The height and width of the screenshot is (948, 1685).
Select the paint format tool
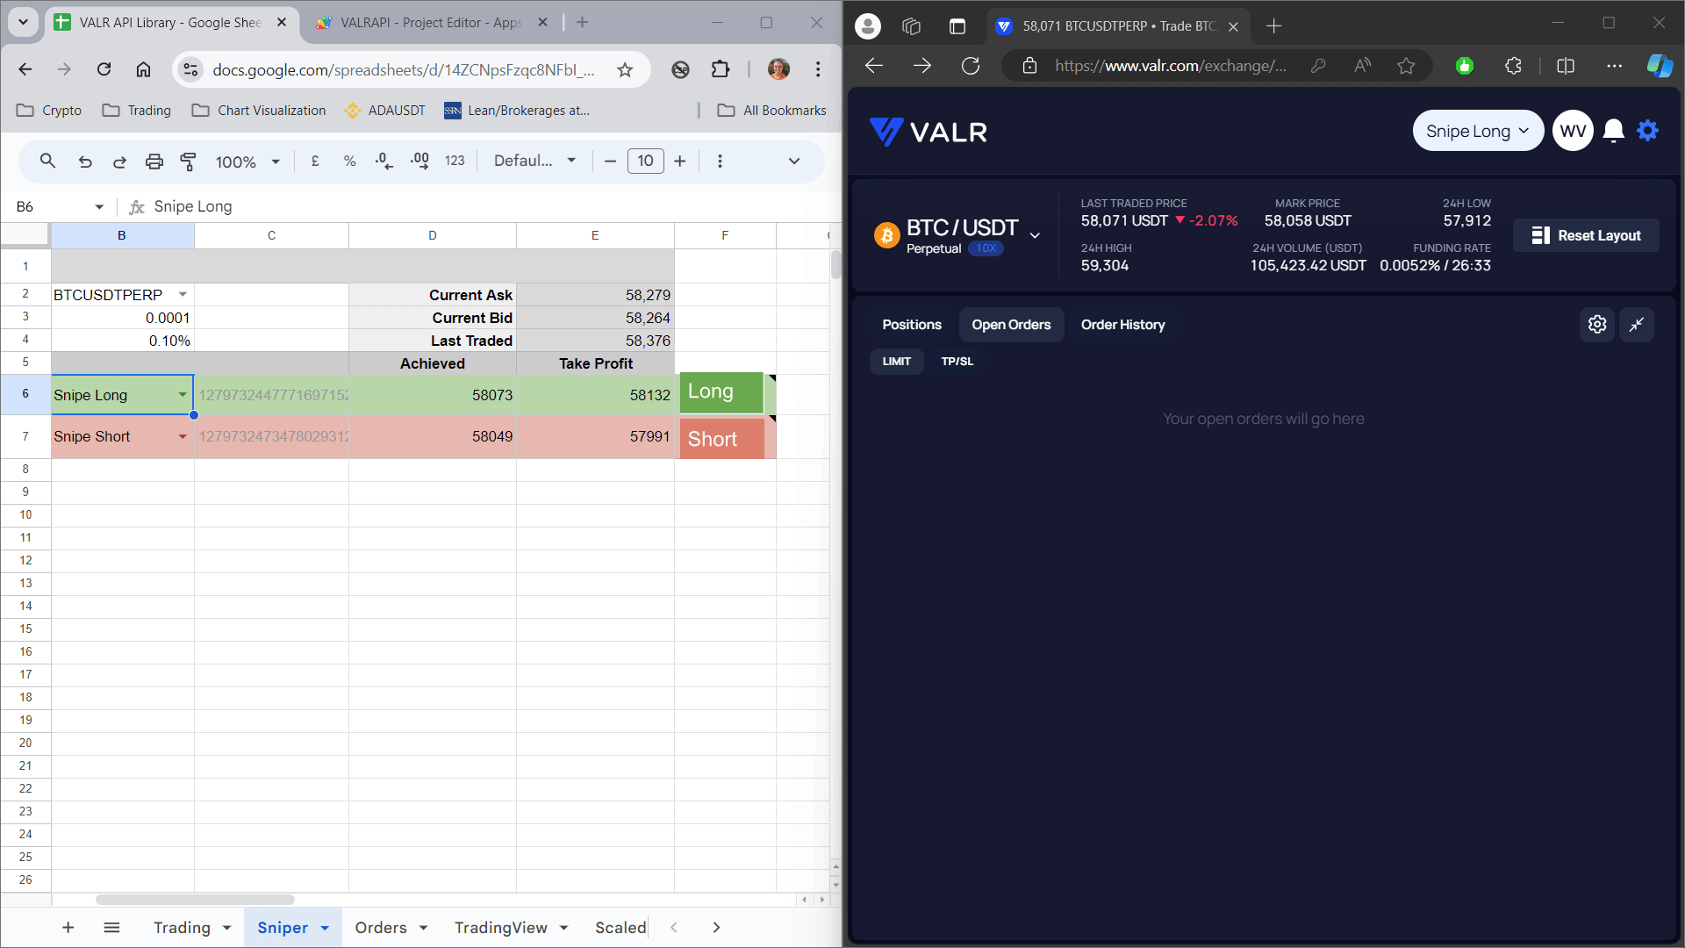[x=188, y=162]
